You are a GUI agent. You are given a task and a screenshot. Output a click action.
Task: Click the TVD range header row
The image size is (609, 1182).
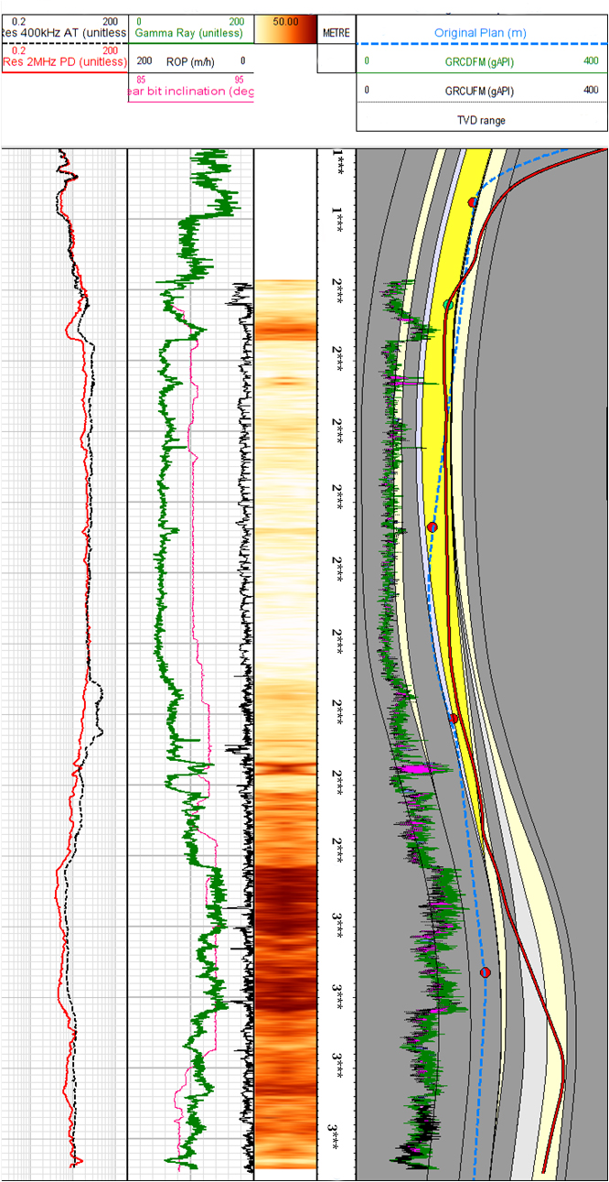pos(481,120)
